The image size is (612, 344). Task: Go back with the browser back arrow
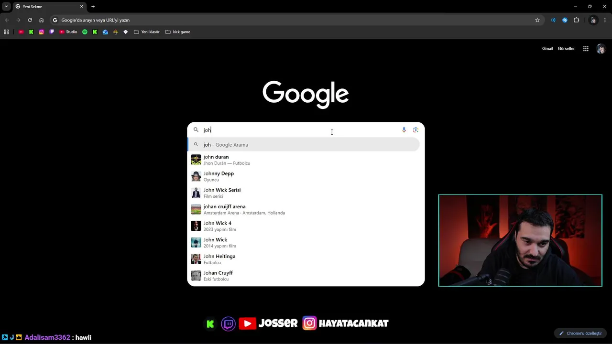(x=7, y=20)
